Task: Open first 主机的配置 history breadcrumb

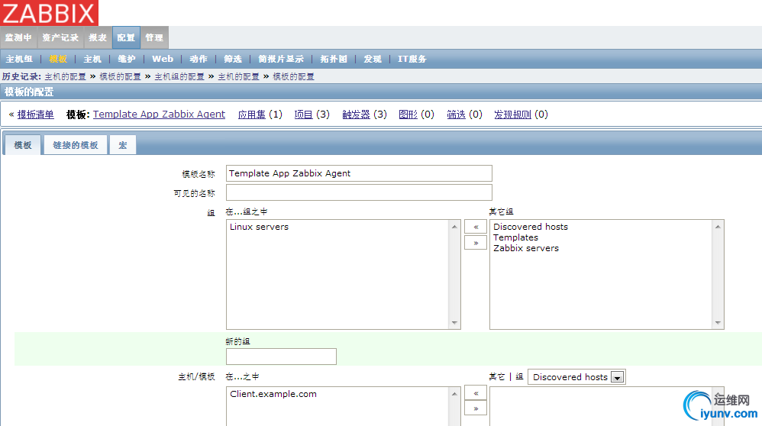Action: point(65,77)
